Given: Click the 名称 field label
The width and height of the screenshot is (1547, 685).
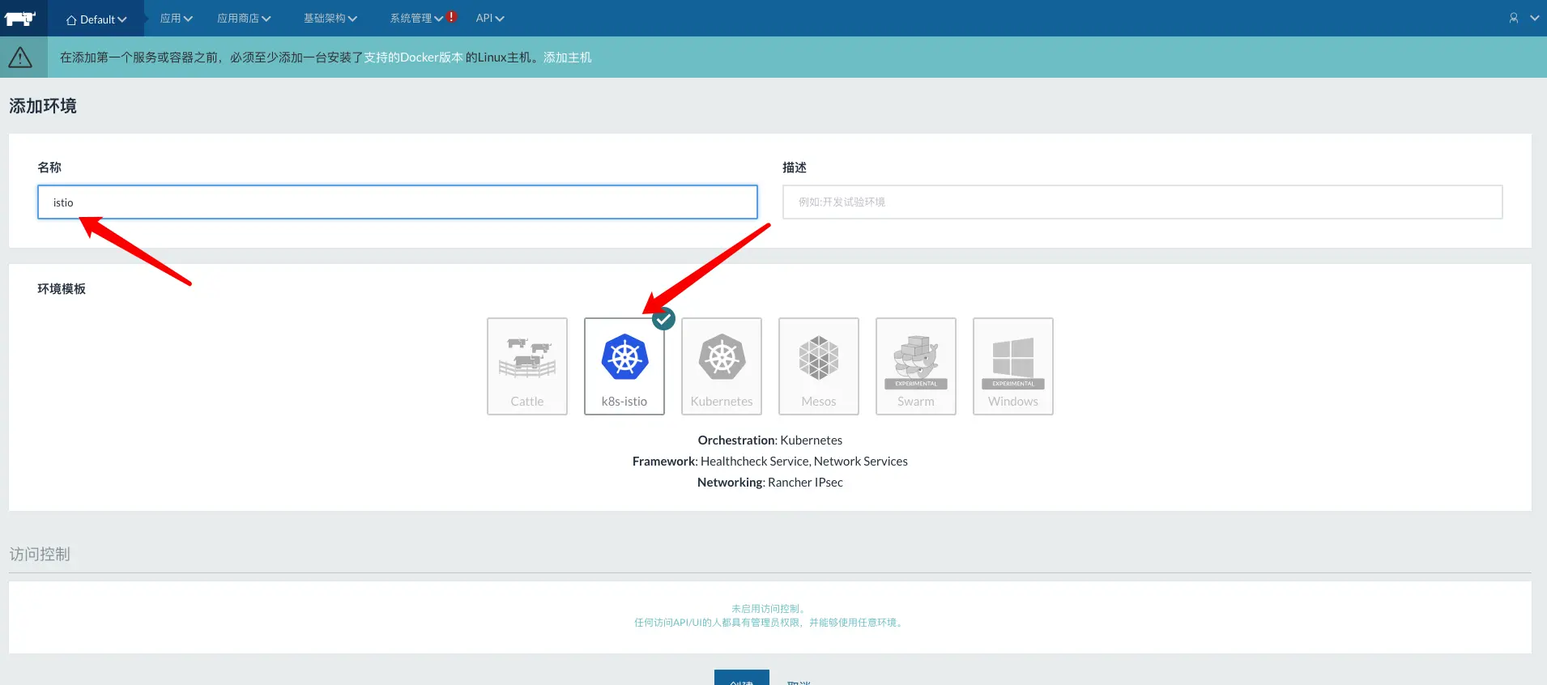Looking at the screenshot, I should [x=49, y=168].
